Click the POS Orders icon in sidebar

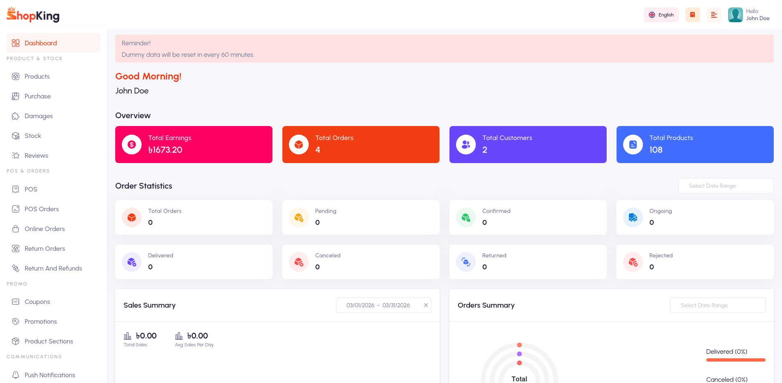point(16,209)
